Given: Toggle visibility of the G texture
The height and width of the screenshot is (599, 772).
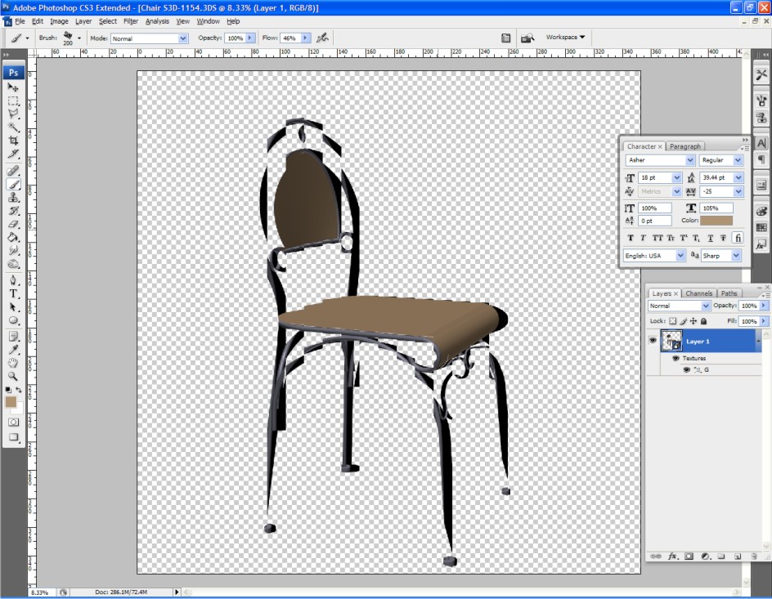Looking at the screenshot, I should [x=686, y=370].
